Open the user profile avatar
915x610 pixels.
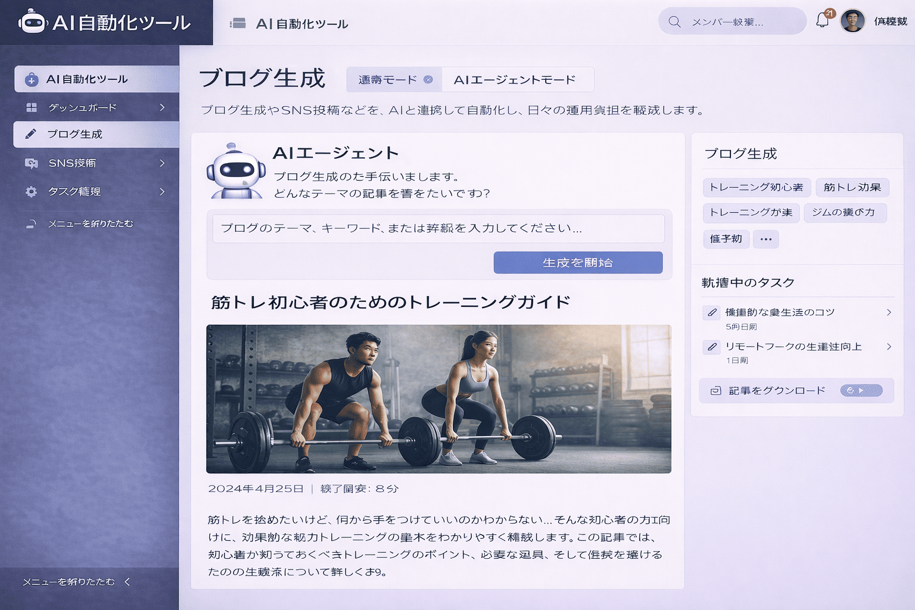click(x=852, y=21)
